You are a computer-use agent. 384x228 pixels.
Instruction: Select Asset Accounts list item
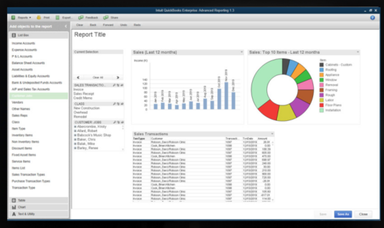coord(22,70)
